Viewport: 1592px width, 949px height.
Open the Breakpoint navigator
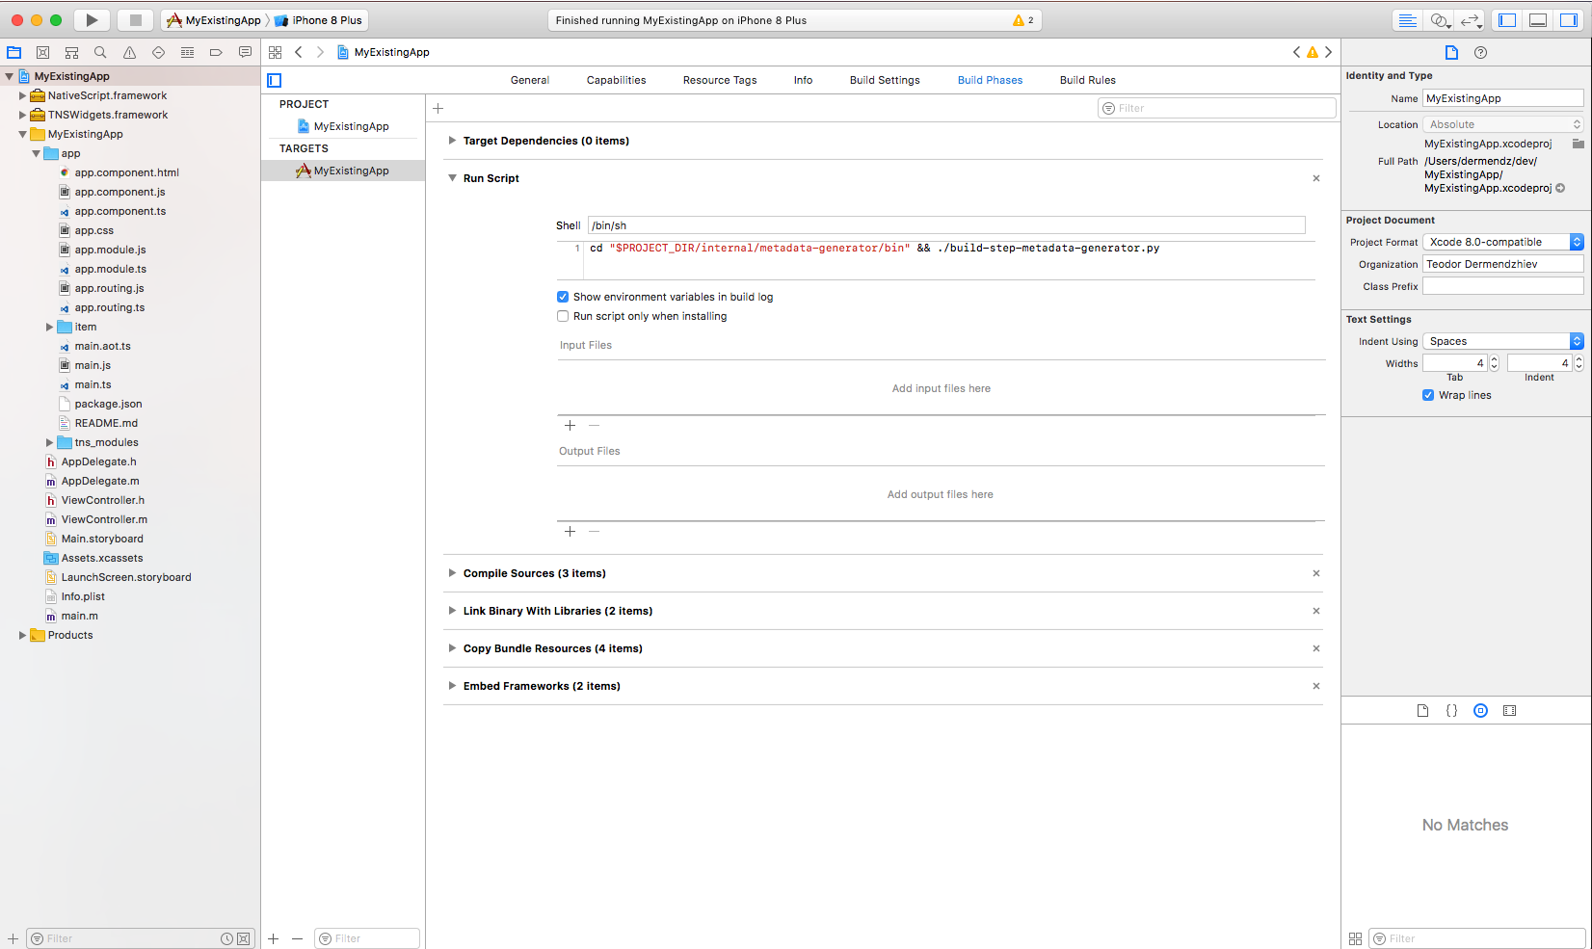(216, 52)
